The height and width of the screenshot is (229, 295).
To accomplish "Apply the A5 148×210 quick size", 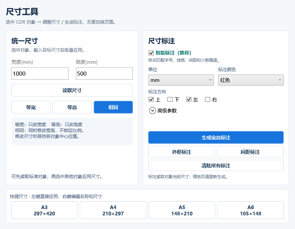I will pos(182,210).
